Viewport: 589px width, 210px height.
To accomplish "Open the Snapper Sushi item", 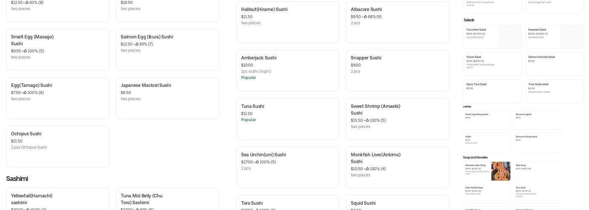I will pyautogui.click(x=397, y=71).
